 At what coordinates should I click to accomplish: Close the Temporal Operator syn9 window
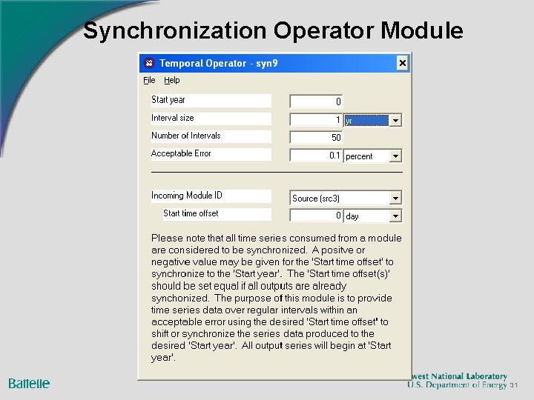[402, 63]
